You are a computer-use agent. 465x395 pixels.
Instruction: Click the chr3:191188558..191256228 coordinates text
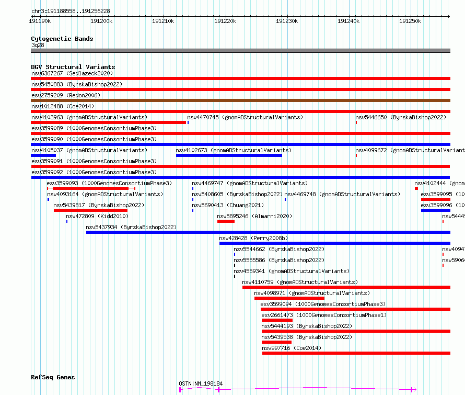pyautogui.click(x=71, y=11)
